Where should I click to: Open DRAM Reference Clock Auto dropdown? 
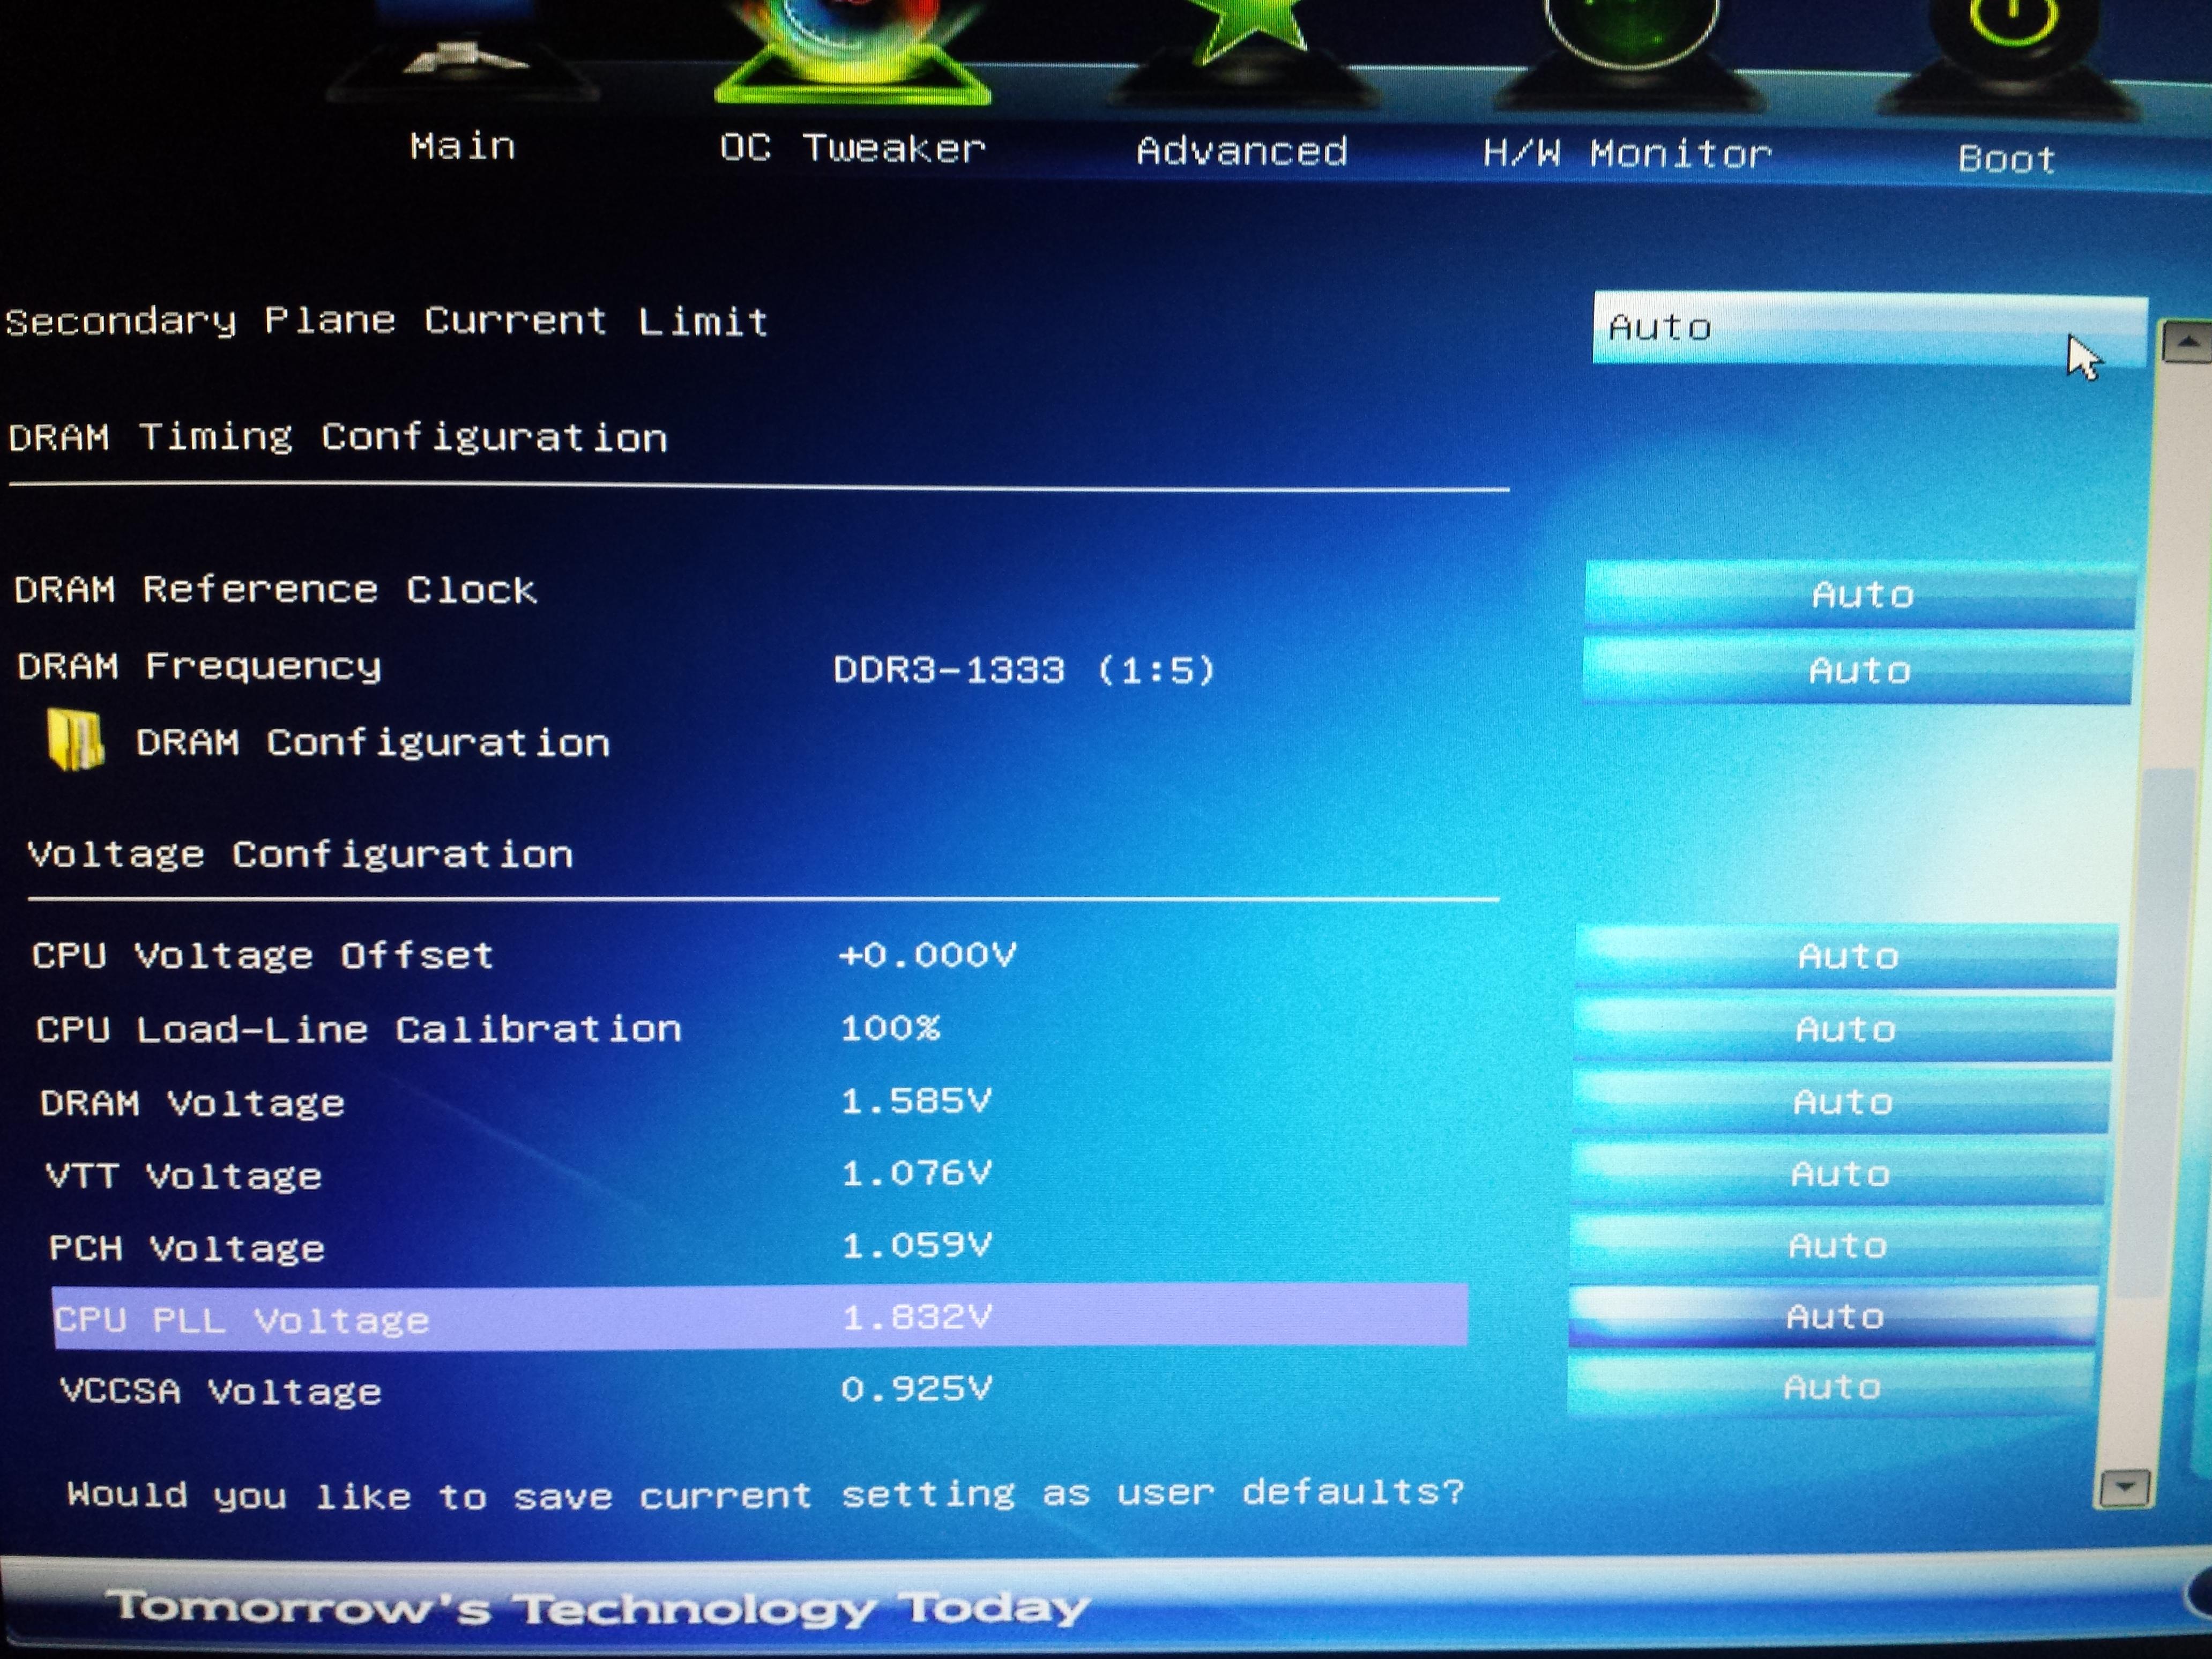(1861, 595)
